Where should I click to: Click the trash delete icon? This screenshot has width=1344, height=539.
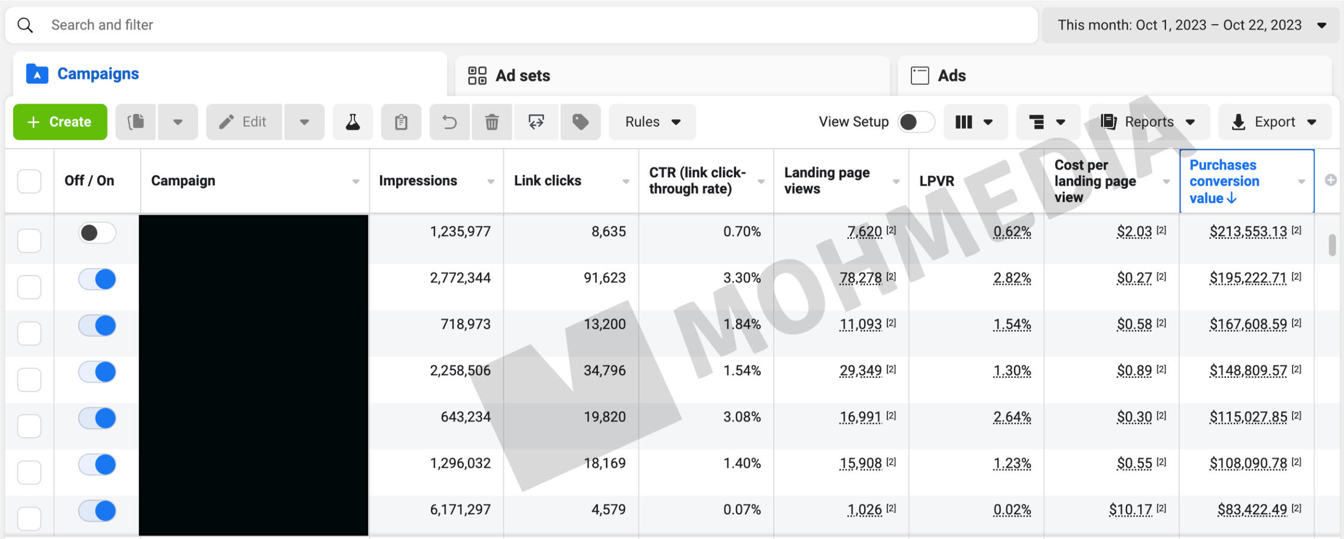pyautogui.click(x=491, y=122)
